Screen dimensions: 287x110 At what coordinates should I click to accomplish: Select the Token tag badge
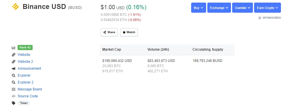point(24,103)
